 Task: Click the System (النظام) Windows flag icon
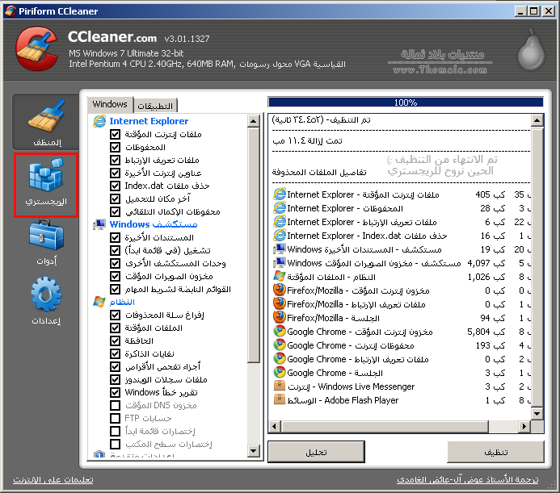(99, 302)
